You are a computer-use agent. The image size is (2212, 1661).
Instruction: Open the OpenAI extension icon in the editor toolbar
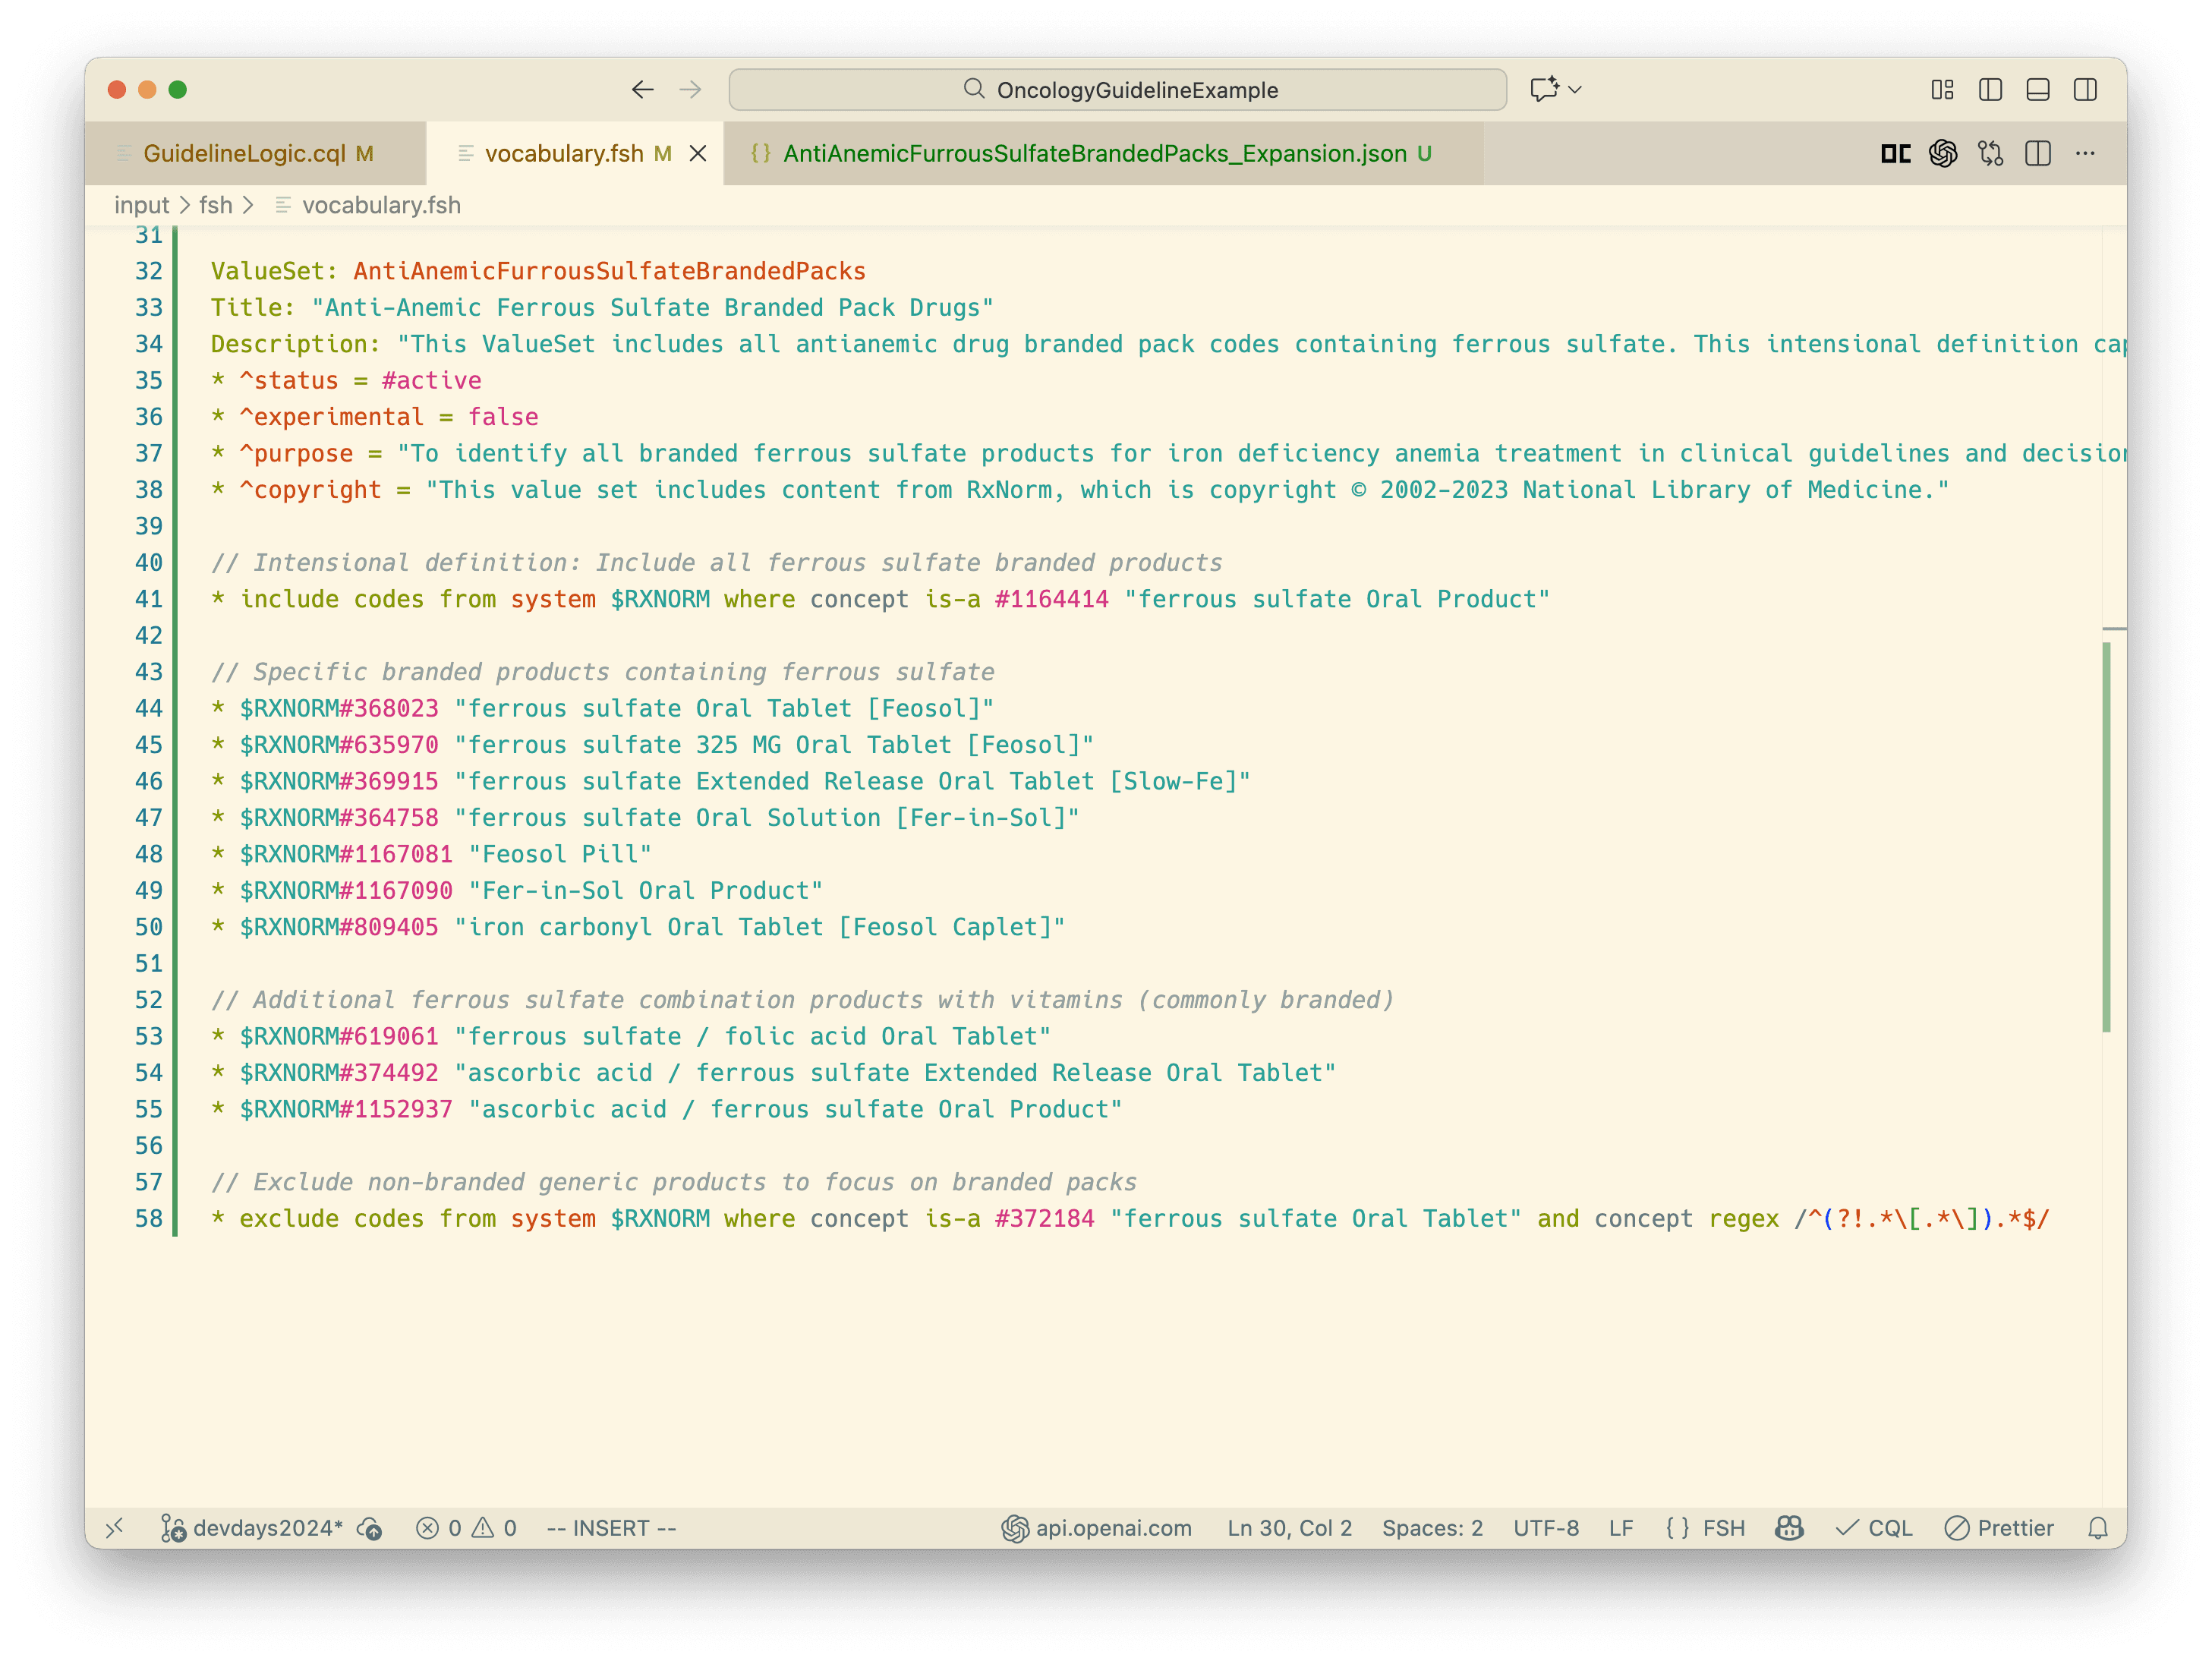[x=1944, y=153]
